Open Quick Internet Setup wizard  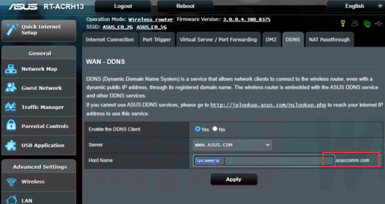[39, 30]
